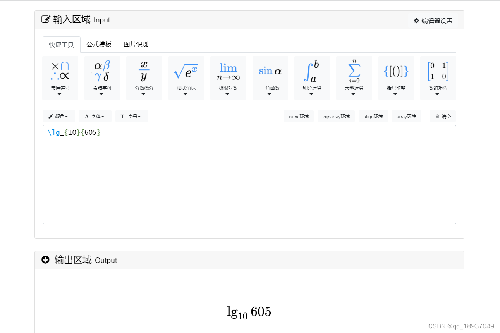Click the pencil edit icon beside 输入区域
The height and width of the screenshot is (333, 500).
click(x=46, y=19)
